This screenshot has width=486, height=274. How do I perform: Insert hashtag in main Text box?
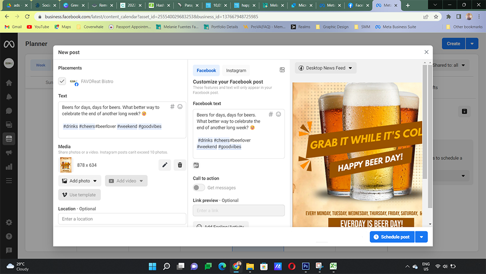click(x=173, y=107)
